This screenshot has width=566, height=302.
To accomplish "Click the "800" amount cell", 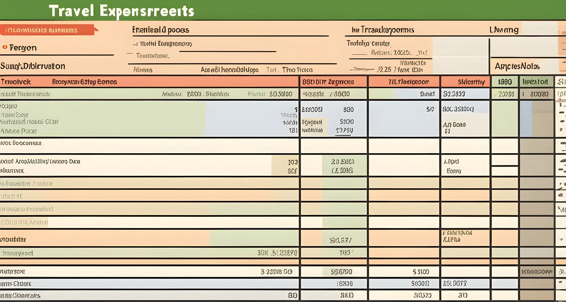I will coord(348,110).
